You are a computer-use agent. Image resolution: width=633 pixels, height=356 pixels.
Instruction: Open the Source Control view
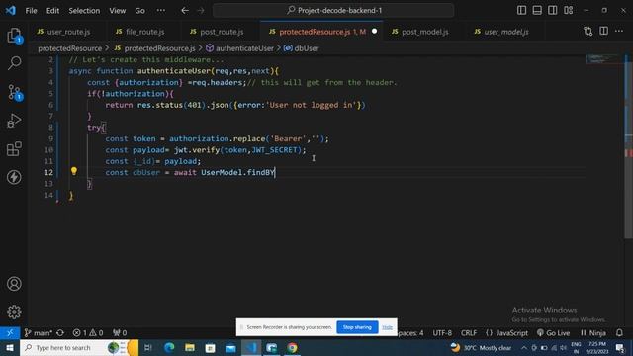tap(14, 92)
